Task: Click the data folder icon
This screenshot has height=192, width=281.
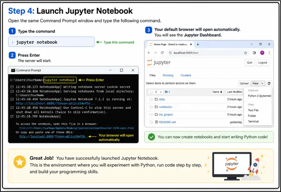Action: click(x=156, y=99)
